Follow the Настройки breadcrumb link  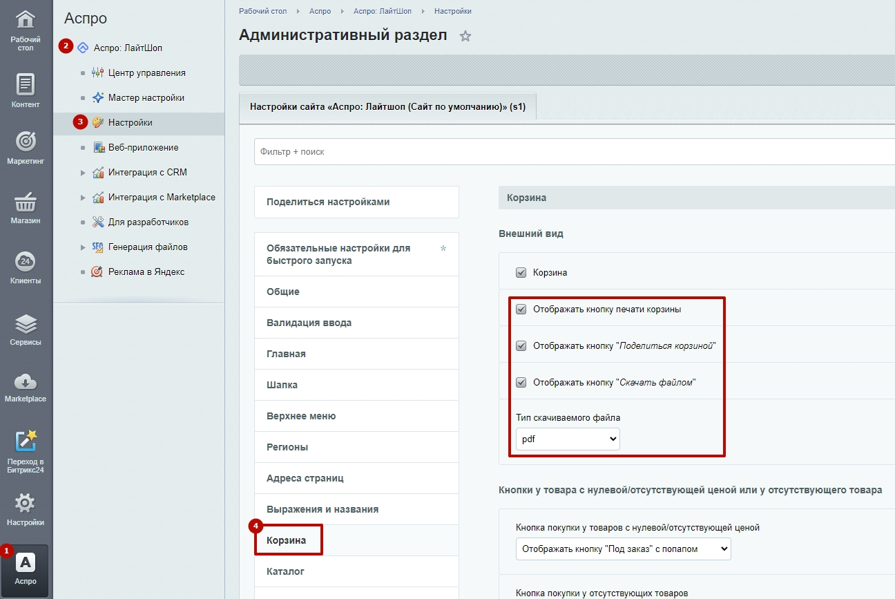453,11
